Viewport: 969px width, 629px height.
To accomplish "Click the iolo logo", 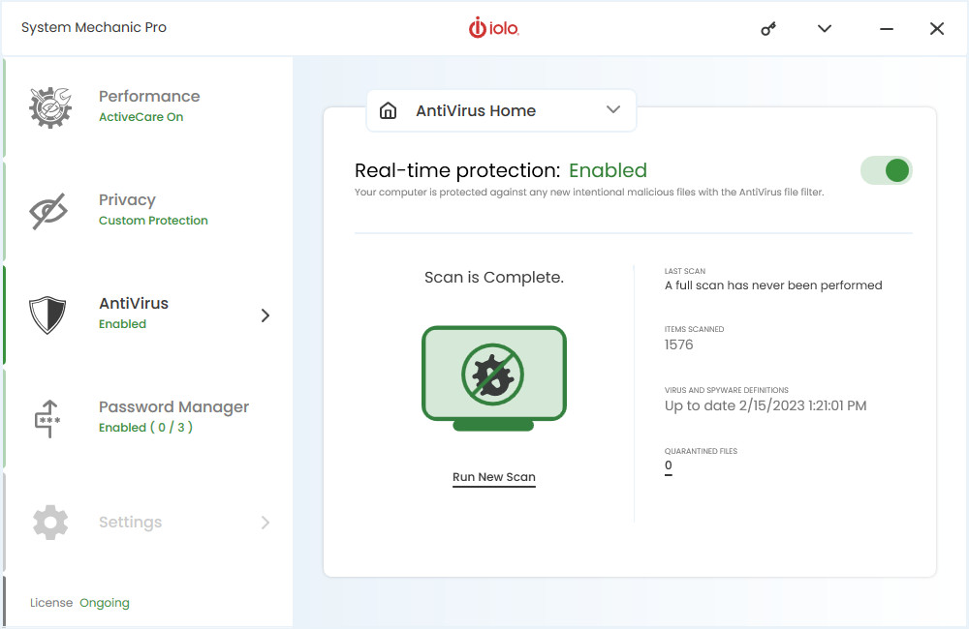I will tap(494, 28).
